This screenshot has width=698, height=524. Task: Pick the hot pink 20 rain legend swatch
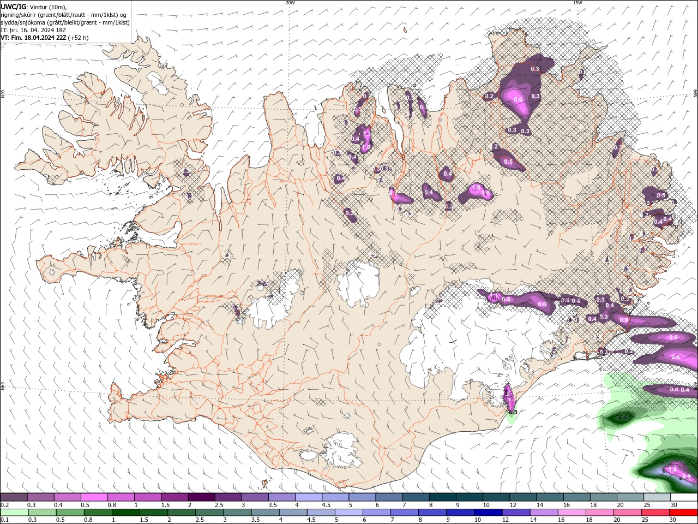628,513
